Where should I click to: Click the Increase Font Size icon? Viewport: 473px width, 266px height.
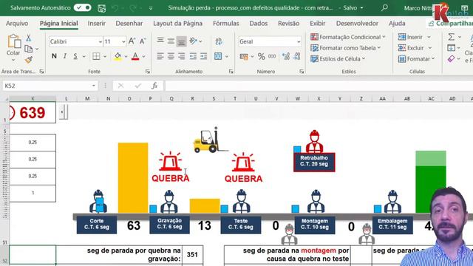132,41
